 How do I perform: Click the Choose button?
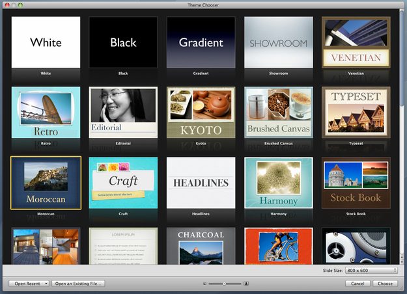(386, 284)
